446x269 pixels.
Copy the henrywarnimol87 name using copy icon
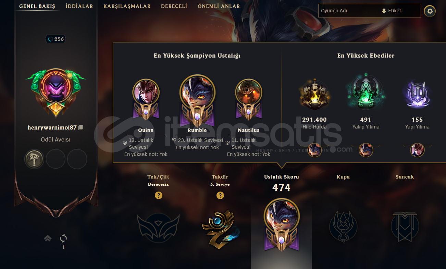(x=81, y=127)
